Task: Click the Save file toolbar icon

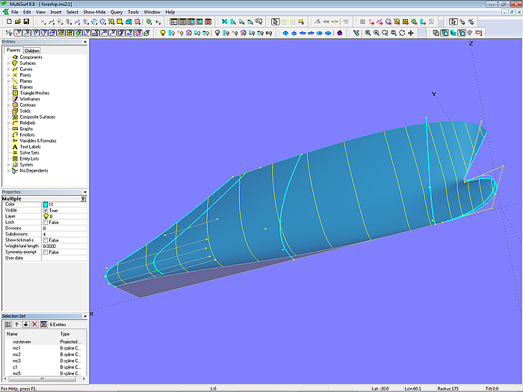Action: pyautogui.click(x=26, y=22)
